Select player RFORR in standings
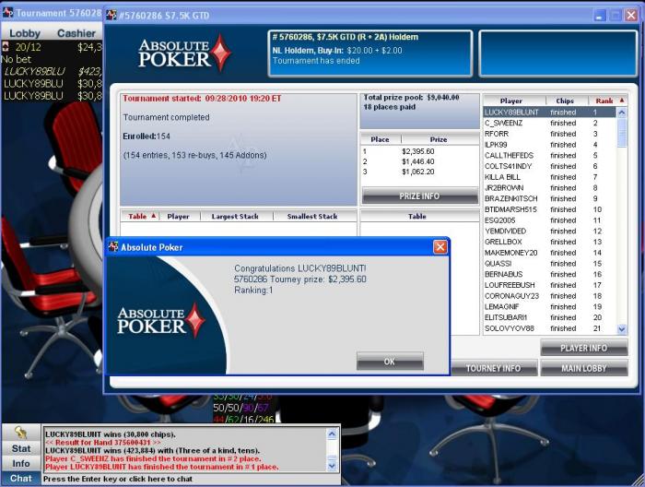Viewport: 645px width, 487px height. click(x=549, y=134)
